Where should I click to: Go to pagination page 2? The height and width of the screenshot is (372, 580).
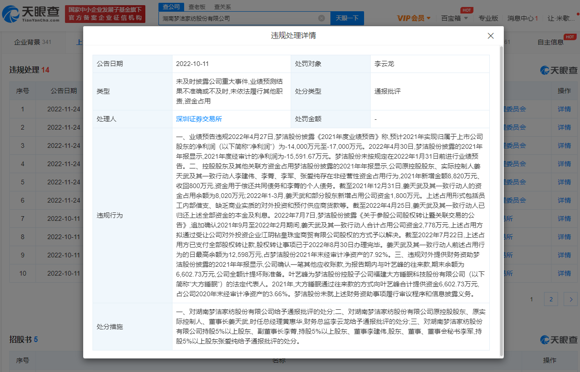click(x=551, y=299)
